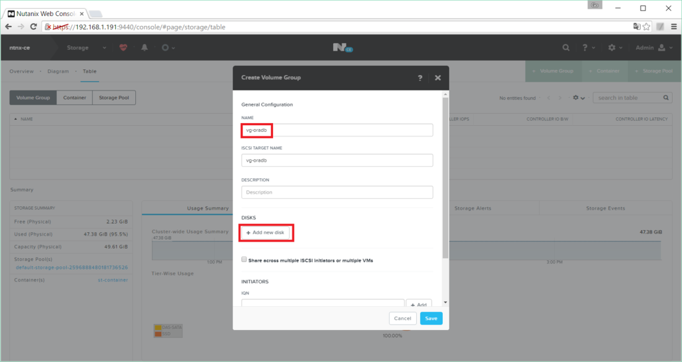Image resolution: width=682 pixels, height=362 pixels.
Task: Click the extension icon beside the star
Action: pos(660,27)
